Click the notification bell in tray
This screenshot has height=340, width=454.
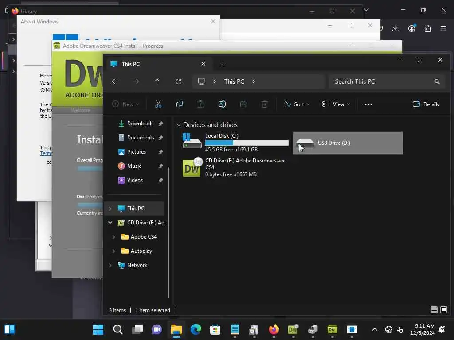[x=442, y=329]
